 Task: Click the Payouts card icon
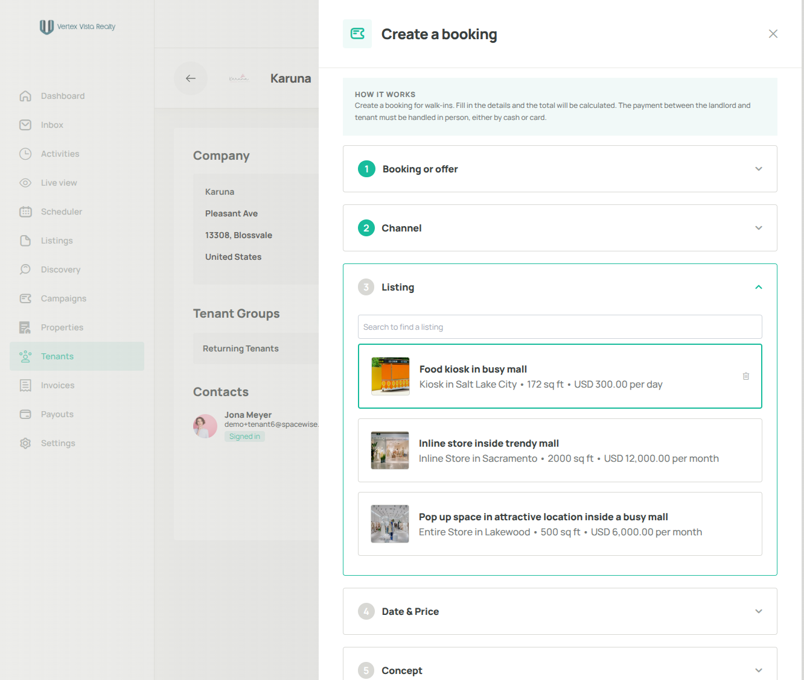click(x=25, y=414)
